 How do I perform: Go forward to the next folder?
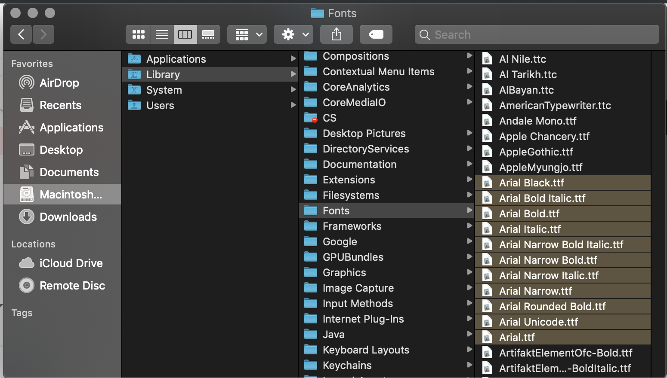[x=43, y=34]
